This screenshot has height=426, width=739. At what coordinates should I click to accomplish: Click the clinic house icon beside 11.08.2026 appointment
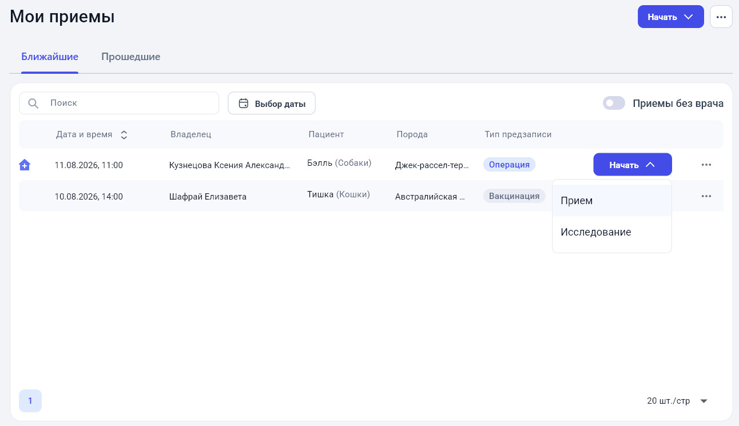pos(25,165)
